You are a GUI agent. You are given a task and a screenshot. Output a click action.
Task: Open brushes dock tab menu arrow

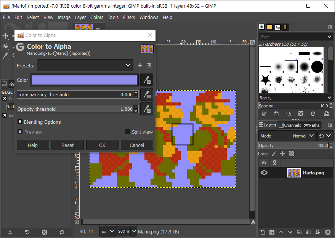(330, 27)
